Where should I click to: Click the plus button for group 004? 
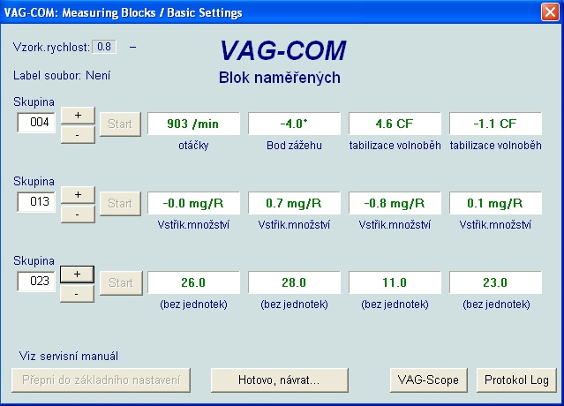(77, 115)
